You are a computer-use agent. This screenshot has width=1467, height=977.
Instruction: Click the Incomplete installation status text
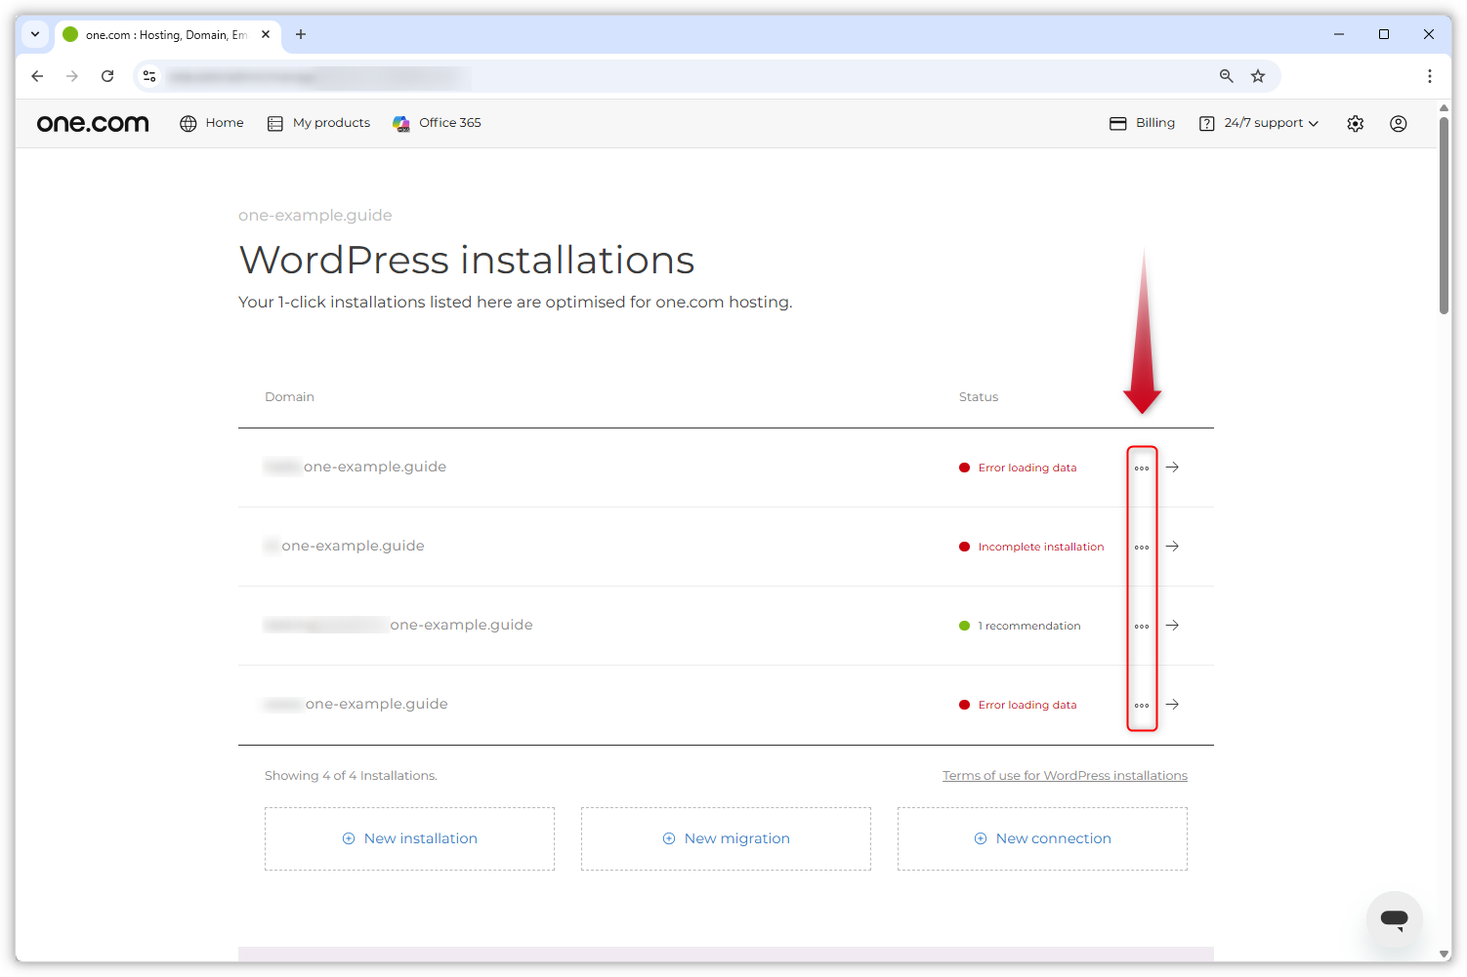tap(1041, 548)
